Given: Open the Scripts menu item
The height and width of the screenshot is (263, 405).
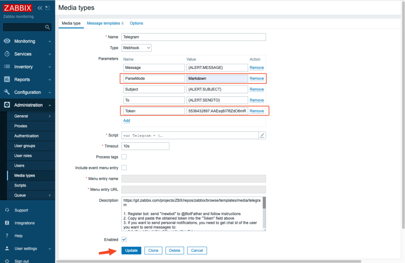Looking at the screenshot, I should click(20, 185).
